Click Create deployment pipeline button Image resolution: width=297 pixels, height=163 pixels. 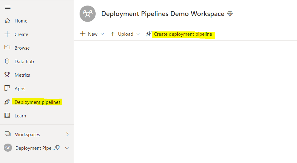click(183, 34)
